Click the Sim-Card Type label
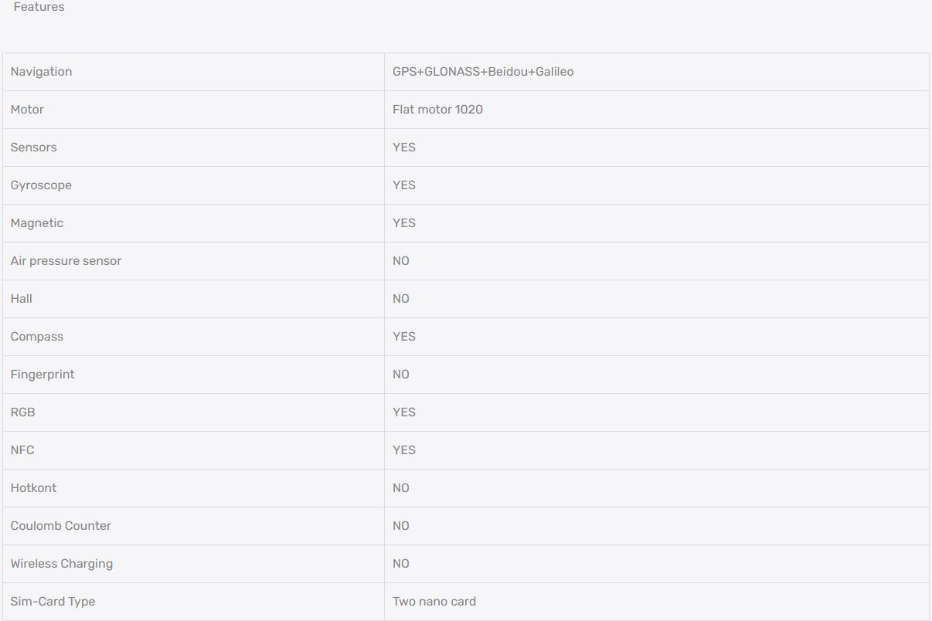This screenshot has height=621, width=932. tap(53, 602)
